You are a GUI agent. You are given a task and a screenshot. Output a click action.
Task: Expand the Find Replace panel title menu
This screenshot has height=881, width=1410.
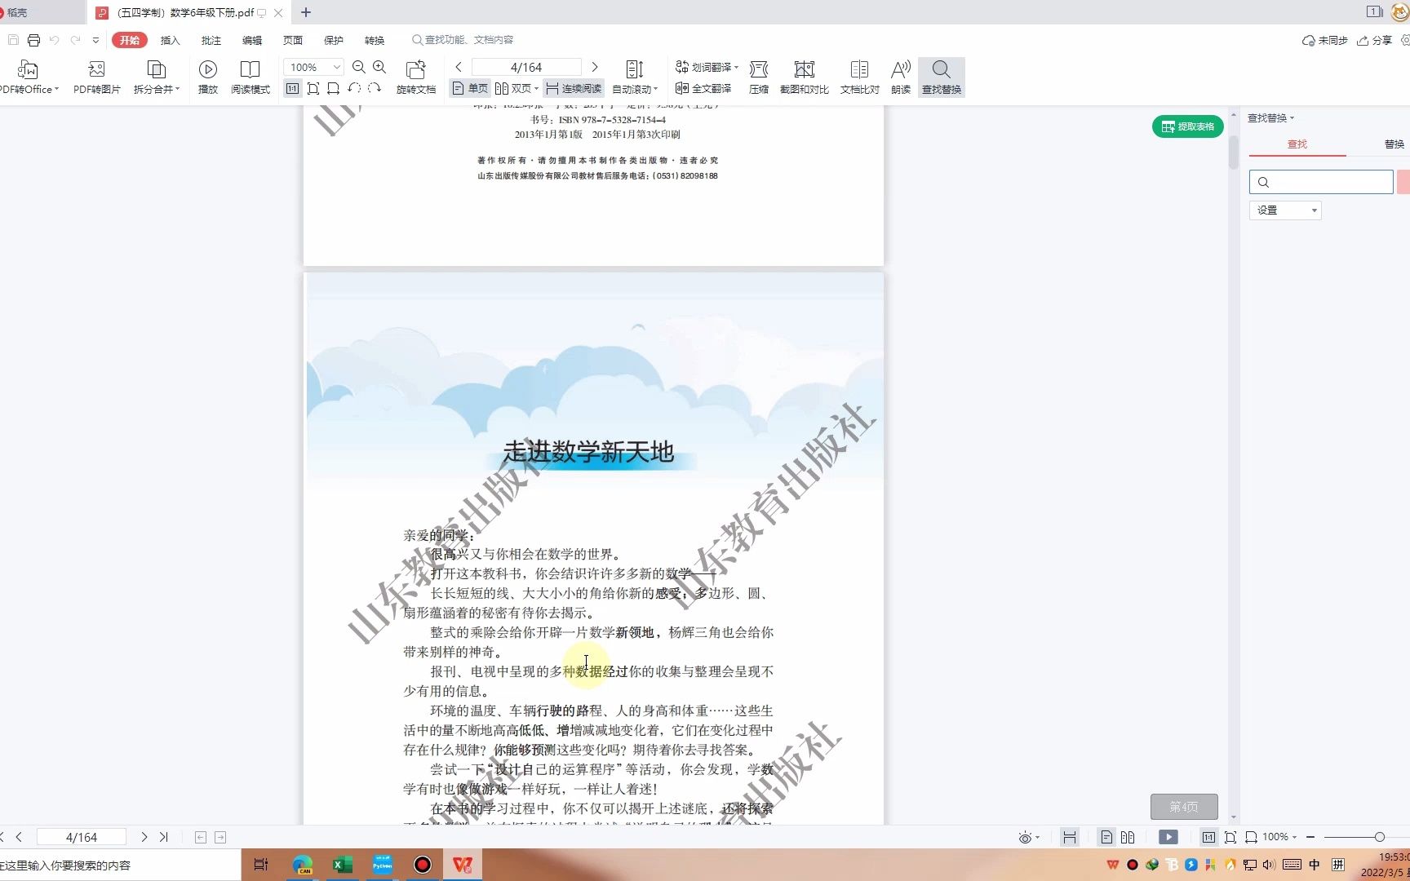coord(1270,118)
